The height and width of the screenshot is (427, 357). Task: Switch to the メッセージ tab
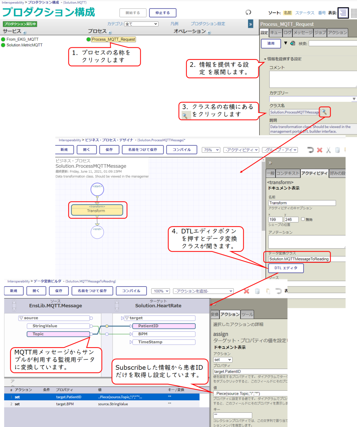[302, 32]
